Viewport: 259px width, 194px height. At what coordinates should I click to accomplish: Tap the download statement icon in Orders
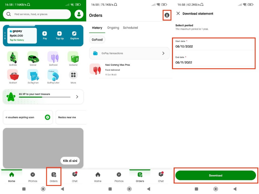tap(166, 15)
